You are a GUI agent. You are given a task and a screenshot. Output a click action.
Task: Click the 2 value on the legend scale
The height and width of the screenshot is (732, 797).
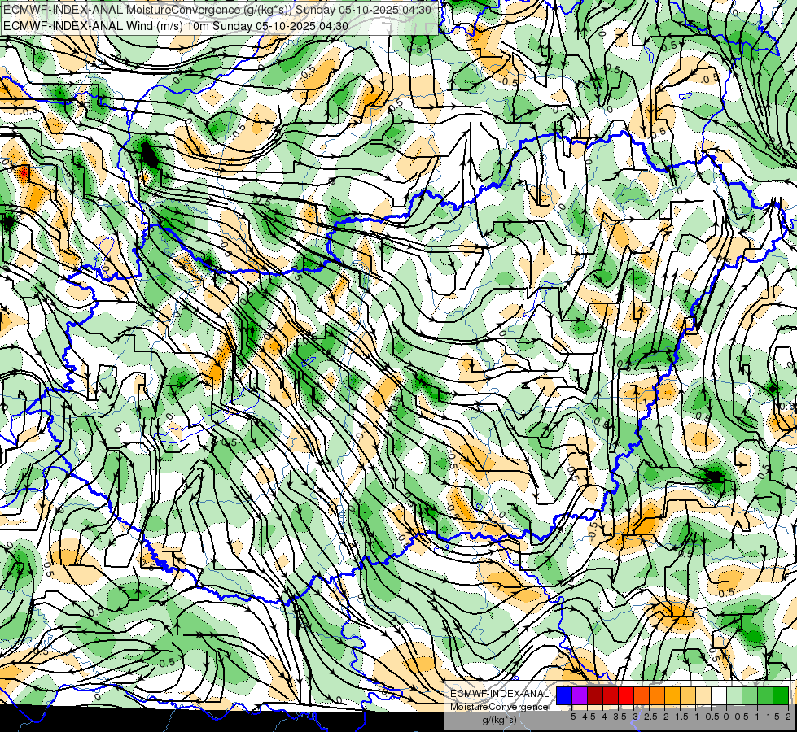tap(788, 717)
